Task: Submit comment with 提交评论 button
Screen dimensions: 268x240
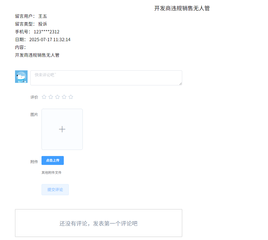Action: click(55, 190)
